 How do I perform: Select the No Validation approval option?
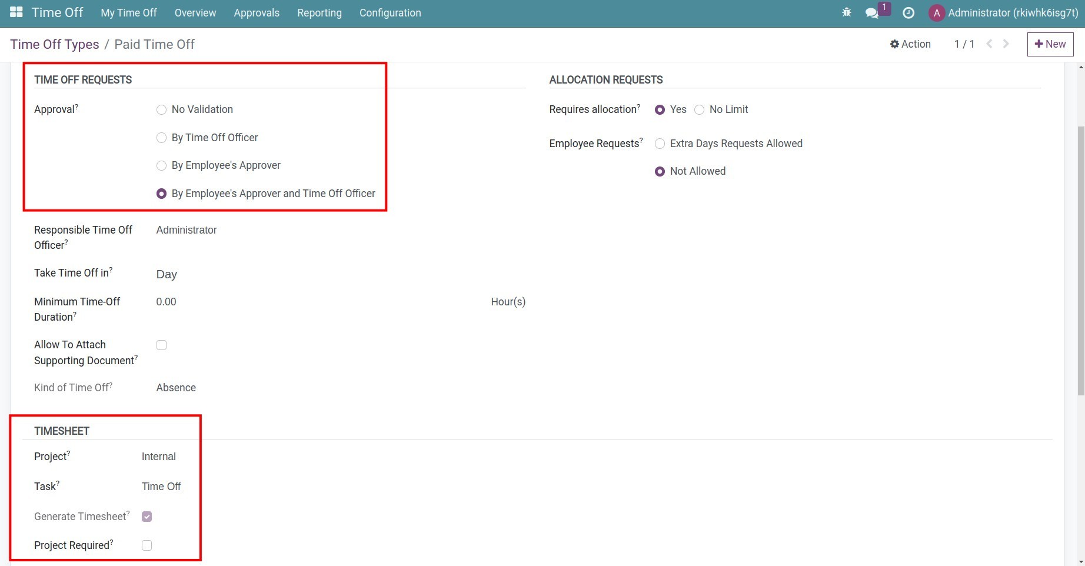(x=161, y=109)
